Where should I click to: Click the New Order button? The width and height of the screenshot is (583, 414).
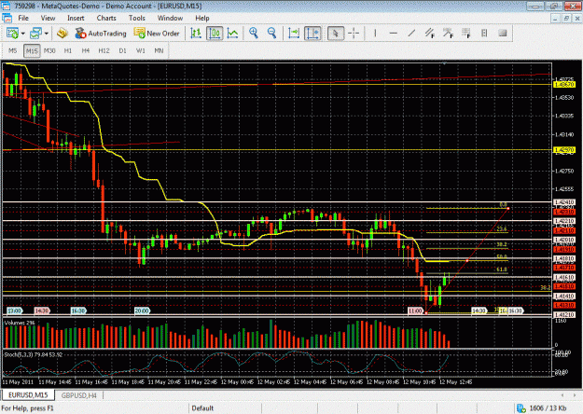(x=157, y=34)
